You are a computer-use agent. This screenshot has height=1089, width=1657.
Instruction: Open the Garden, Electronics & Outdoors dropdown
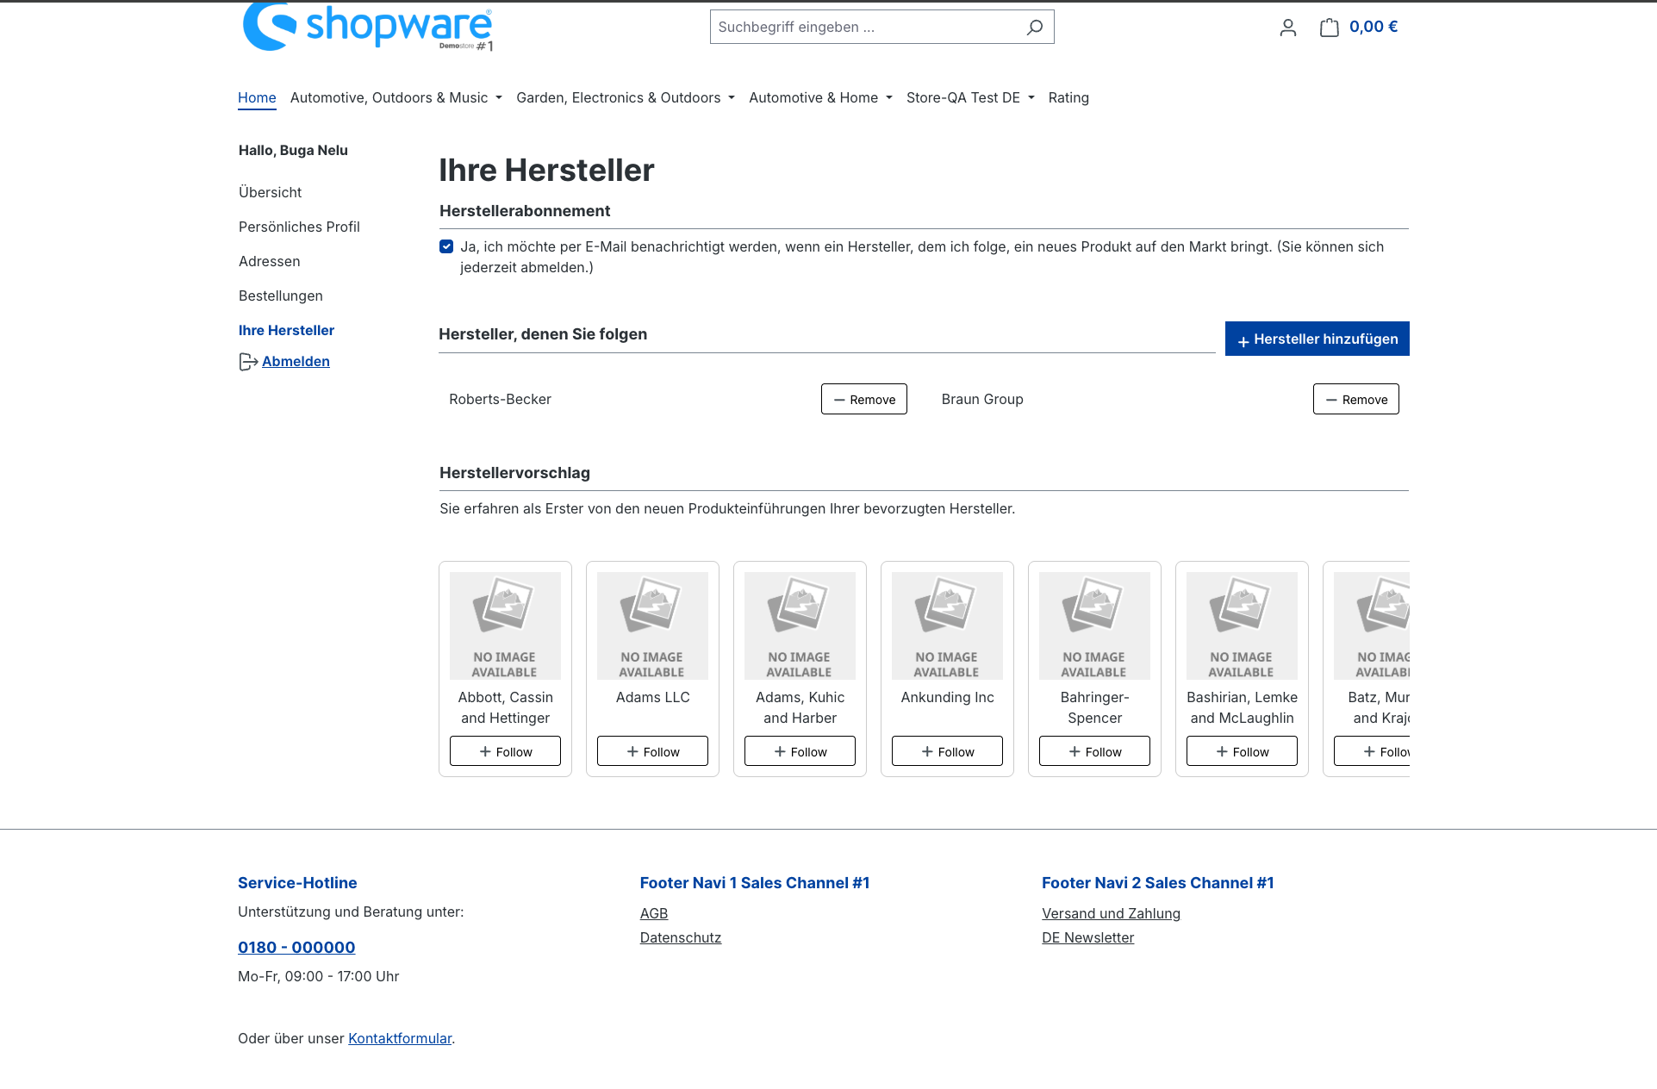pyautogui.click(x=619, y=97)
